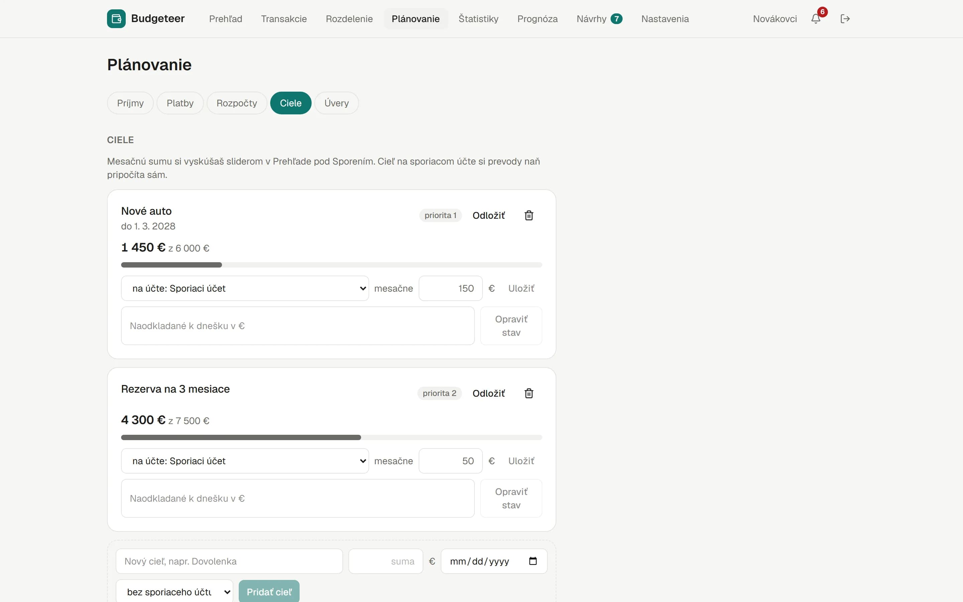Image resolution: width=963 pixels, height=602 pixels.
Task: Open Rozdelenie in top navigation
Action: (x=349, y=19)
